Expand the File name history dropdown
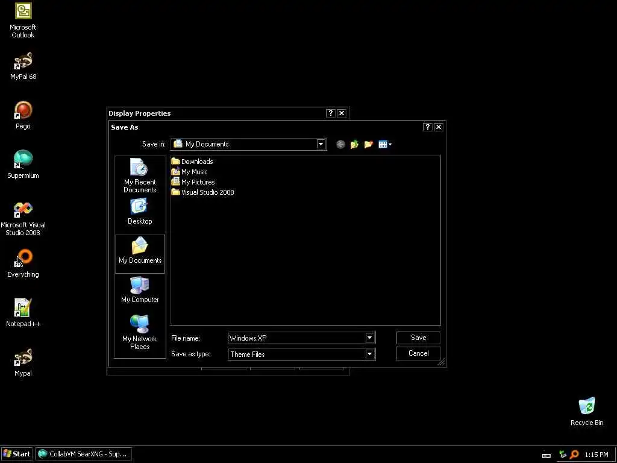 click(x=369, y=338)
